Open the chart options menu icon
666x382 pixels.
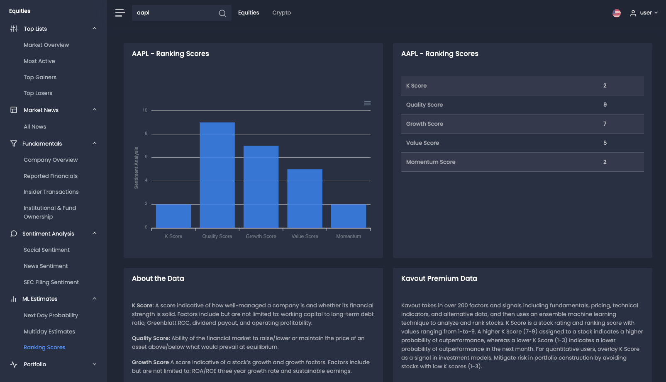tap(367, 103)
